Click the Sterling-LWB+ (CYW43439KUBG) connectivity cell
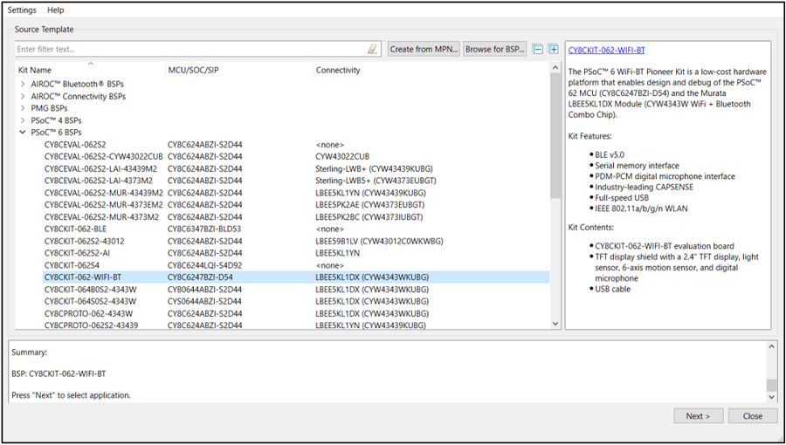The width and height of the screenshot is (786, 445). coord(374,168)
